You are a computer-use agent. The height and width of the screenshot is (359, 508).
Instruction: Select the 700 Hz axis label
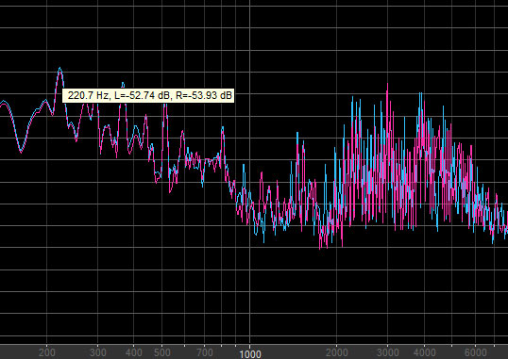tap(205, 352)
